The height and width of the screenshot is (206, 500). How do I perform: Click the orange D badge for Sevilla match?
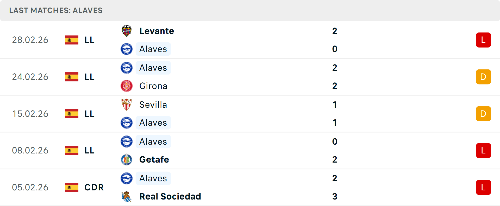tap(483, 114)
